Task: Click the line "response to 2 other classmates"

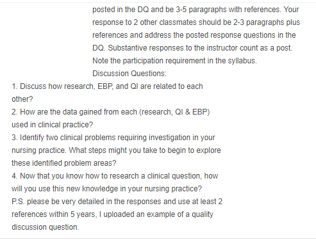Action: click(196, 22)
